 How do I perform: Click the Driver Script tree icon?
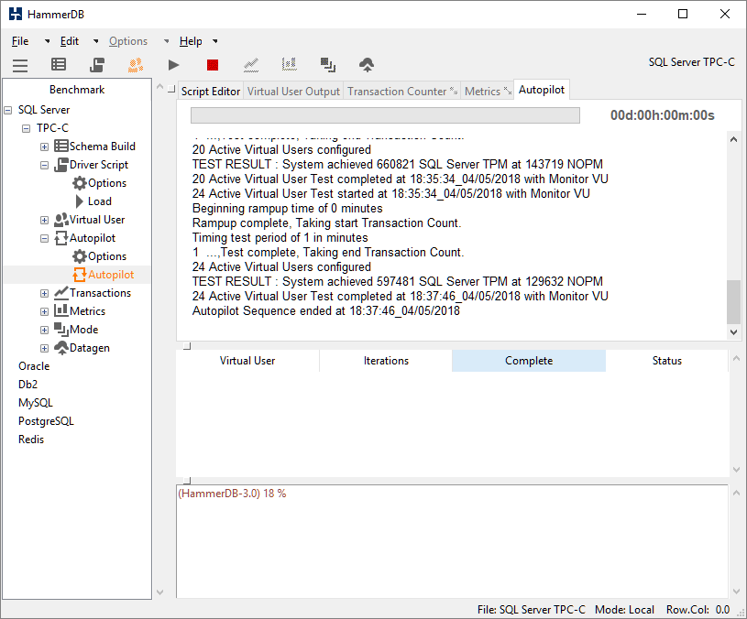coord(61,165)
